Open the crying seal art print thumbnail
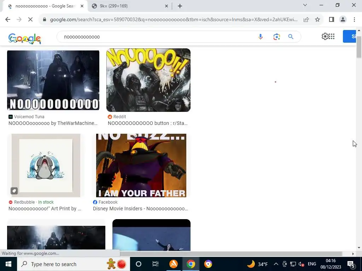The image size is (362, 271). pos(46,165)
